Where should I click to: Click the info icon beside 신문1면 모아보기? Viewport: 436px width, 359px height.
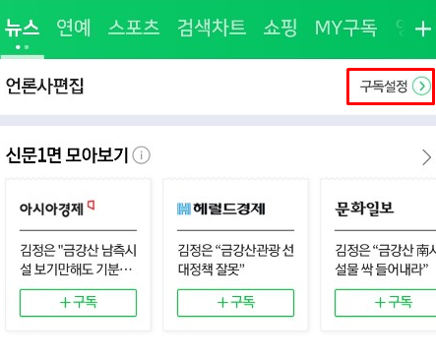click(142, 155)
